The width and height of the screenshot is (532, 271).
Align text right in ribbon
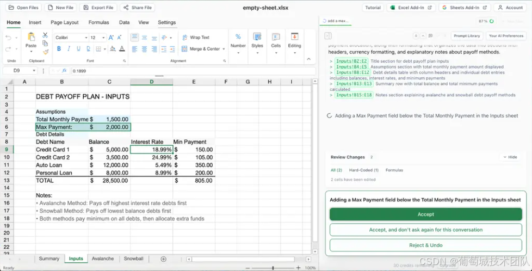(x=154, y=49)
